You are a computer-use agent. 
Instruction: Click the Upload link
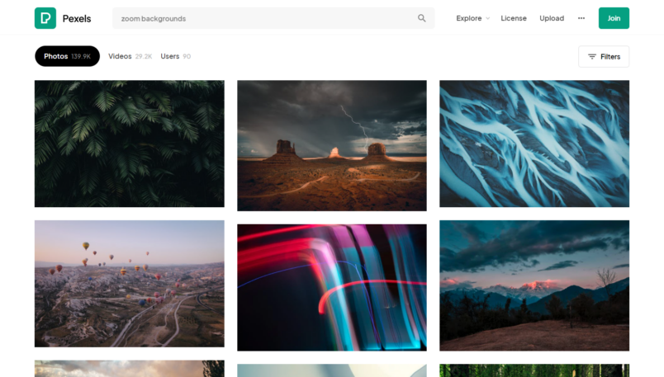coord(552,18)
